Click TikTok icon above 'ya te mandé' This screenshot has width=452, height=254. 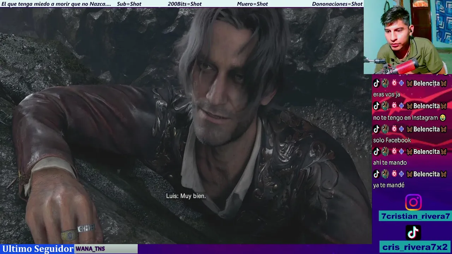click(x=376, y=174)
